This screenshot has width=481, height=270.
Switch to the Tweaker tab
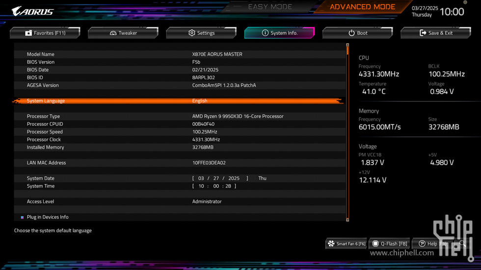(123, 33)
